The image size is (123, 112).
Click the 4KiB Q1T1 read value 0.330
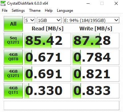click(x=48, y=91)
